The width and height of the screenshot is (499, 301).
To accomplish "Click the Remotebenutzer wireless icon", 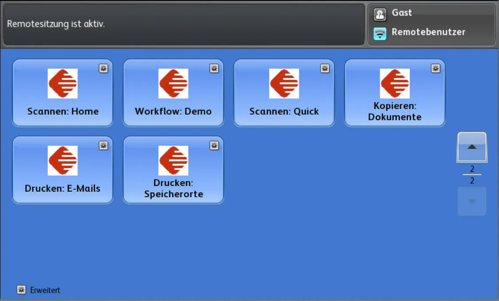I will (380, 34).
